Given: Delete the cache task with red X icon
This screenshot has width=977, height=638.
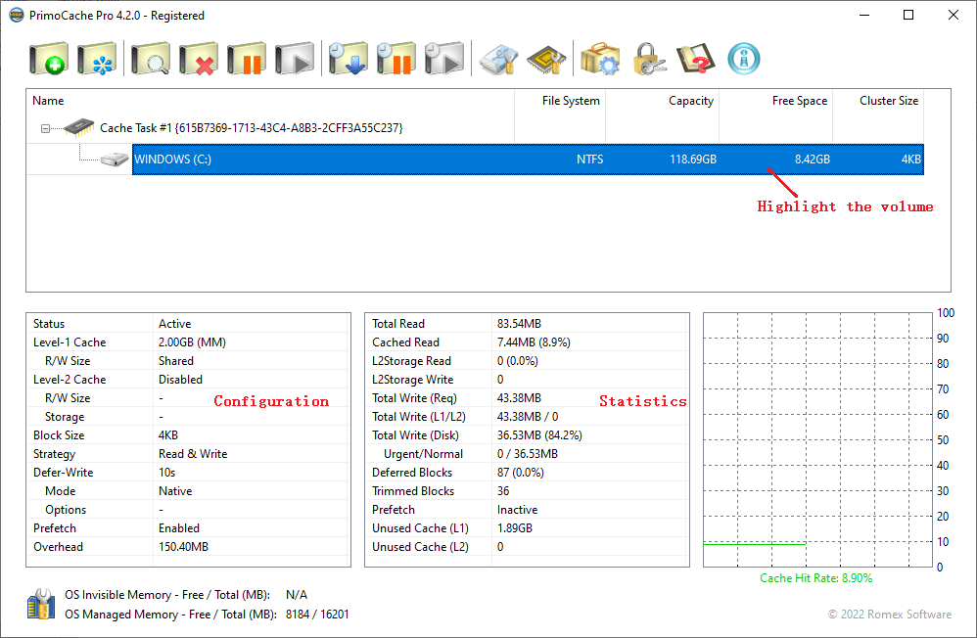Looking at the screenshot, I should coord(199,59).
